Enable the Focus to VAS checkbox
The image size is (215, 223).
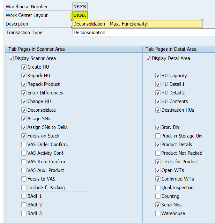pyautogui.click(x=24, y=179)
